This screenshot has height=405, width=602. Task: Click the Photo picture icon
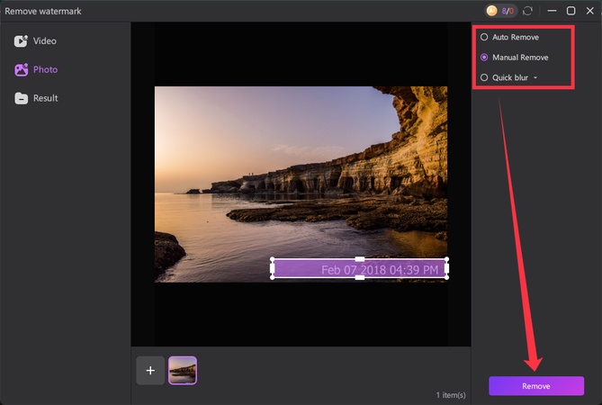[21, 69]
